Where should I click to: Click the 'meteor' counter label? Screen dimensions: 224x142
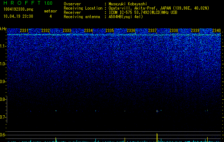(x=51, y=11)
